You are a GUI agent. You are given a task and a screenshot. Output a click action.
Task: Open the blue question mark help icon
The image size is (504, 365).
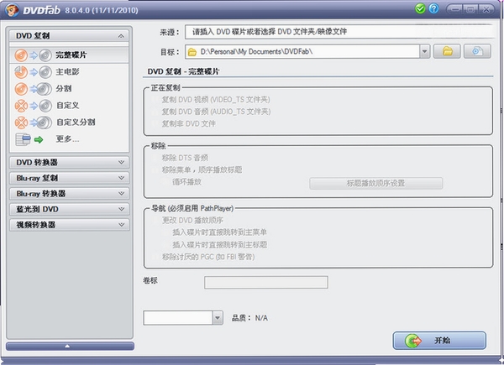(433, 8)
